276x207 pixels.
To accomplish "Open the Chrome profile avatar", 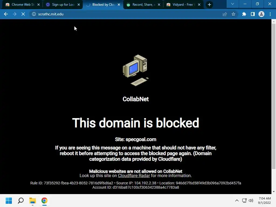I will [x=261, y=14].
